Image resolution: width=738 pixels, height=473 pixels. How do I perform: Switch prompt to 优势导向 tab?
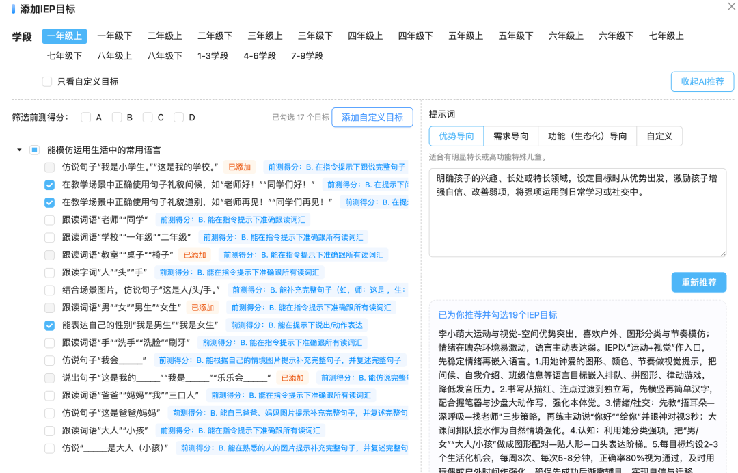coord(456,137)
